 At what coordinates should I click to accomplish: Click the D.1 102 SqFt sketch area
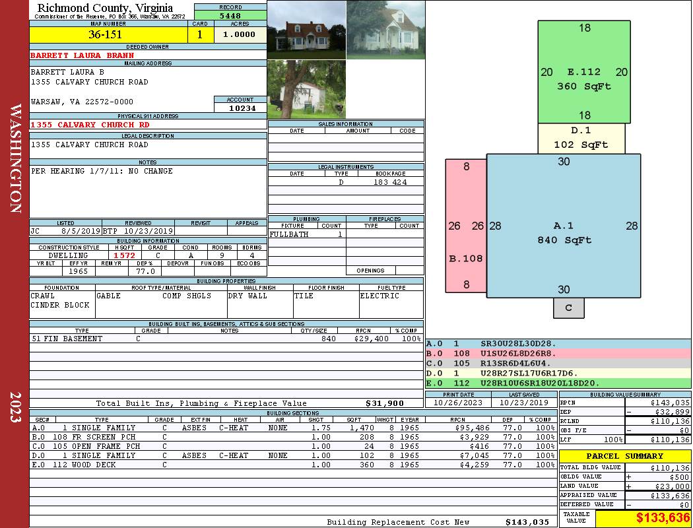pos(581,138)
